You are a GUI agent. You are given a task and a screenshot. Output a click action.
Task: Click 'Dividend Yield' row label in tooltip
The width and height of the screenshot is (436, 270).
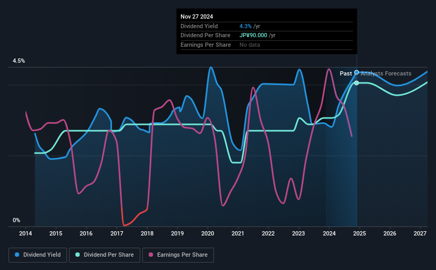(199, 26)
